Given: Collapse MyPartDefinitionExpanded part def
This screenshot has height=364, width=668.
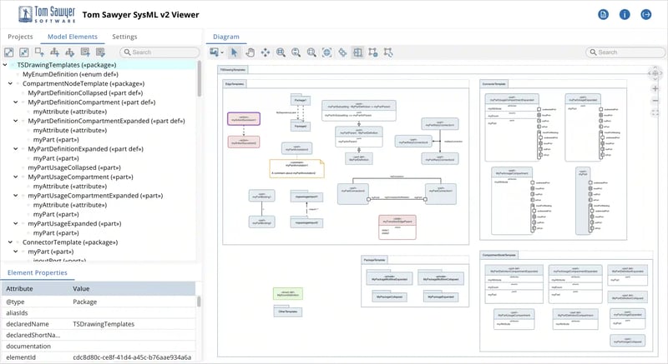Looking at the screenshot, I should pos(16,149).
